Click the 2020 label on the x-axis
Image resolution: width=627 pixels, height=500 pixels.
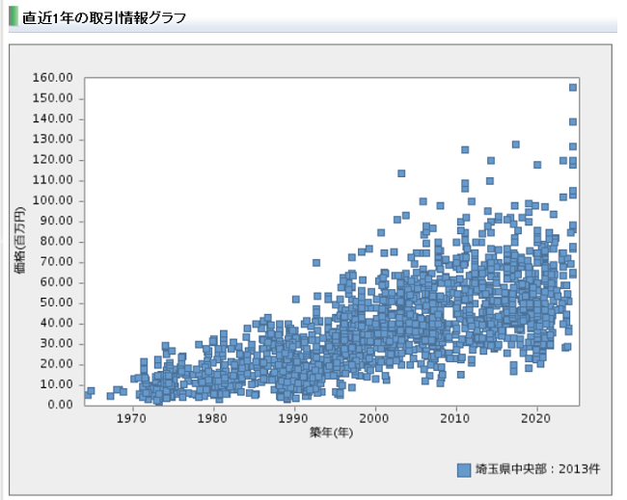[x=536, y=418]
